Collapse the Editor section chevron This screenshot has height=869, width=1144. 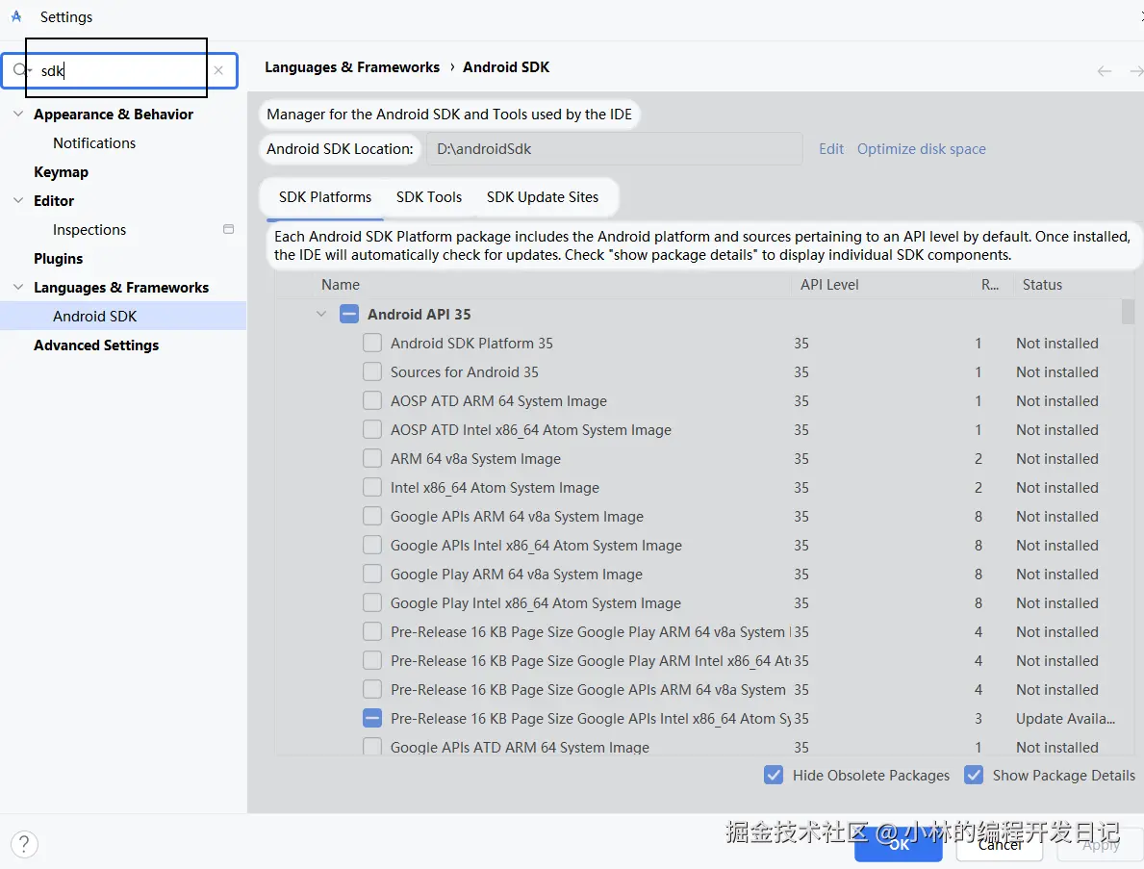pos(19,200)
